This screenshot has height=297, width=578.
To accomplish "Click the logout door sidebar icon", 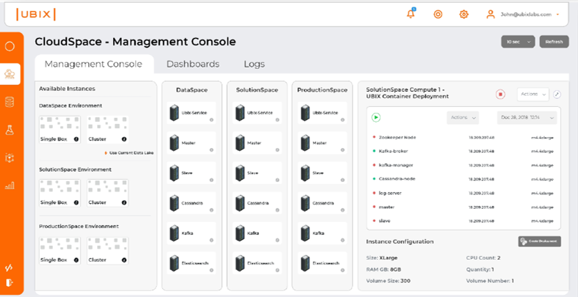I will pos(9,283).
